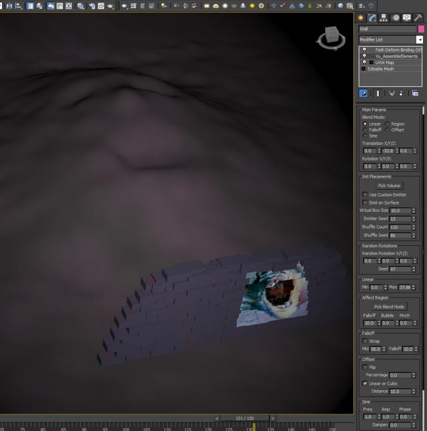
Task: Switch to the Hierarchy panel tab
Action: 384,18
